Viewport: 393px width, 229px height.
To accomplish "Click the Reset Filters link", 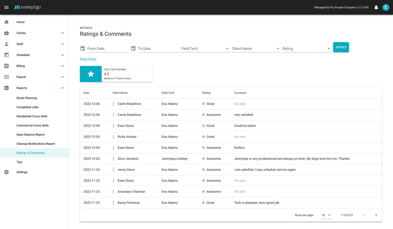I will click(88, 59).
